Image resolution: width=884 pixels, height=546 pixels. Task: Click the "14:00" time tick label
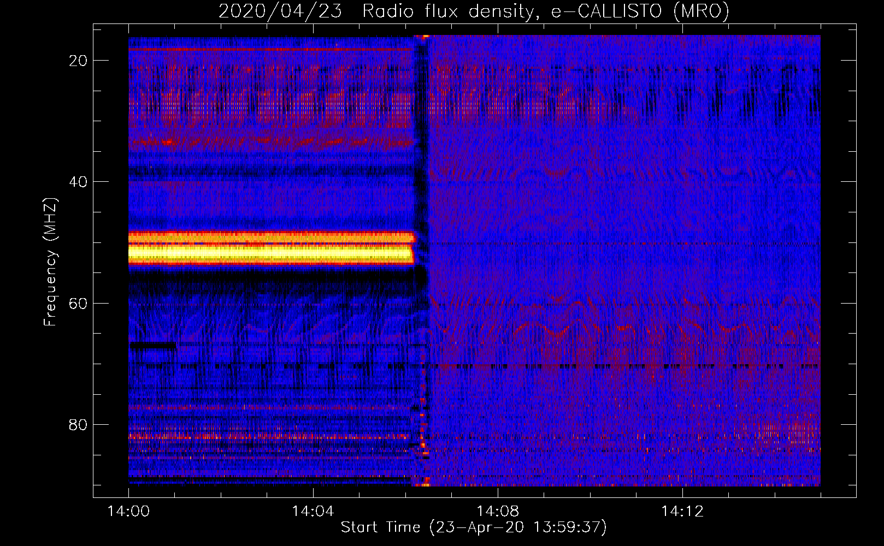128,511
